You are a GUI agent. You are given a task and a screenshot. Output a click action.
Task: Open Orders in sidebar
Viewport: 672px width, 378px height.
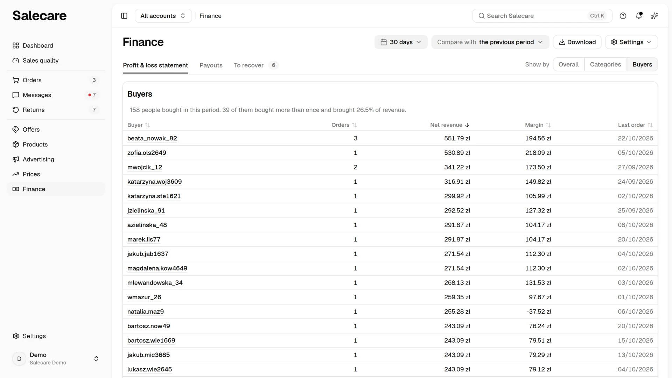(56, 80)
